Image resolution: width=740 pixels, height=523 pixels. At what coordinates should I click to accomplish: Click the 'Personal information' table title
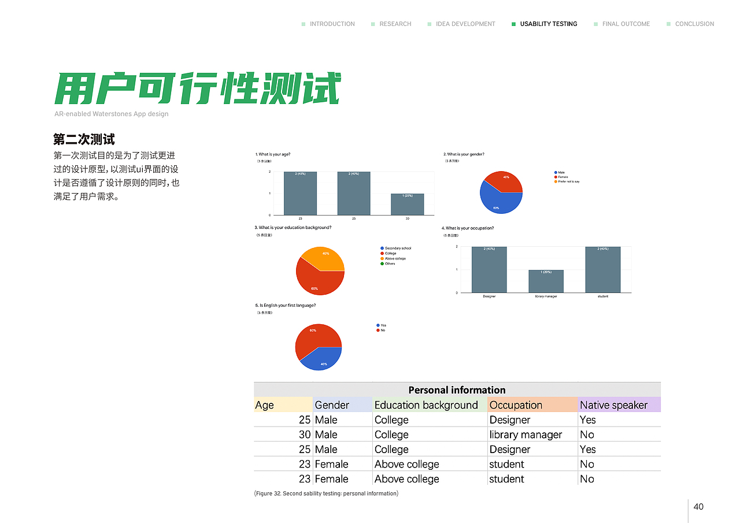pyautogui.click(x=457, y=390)
